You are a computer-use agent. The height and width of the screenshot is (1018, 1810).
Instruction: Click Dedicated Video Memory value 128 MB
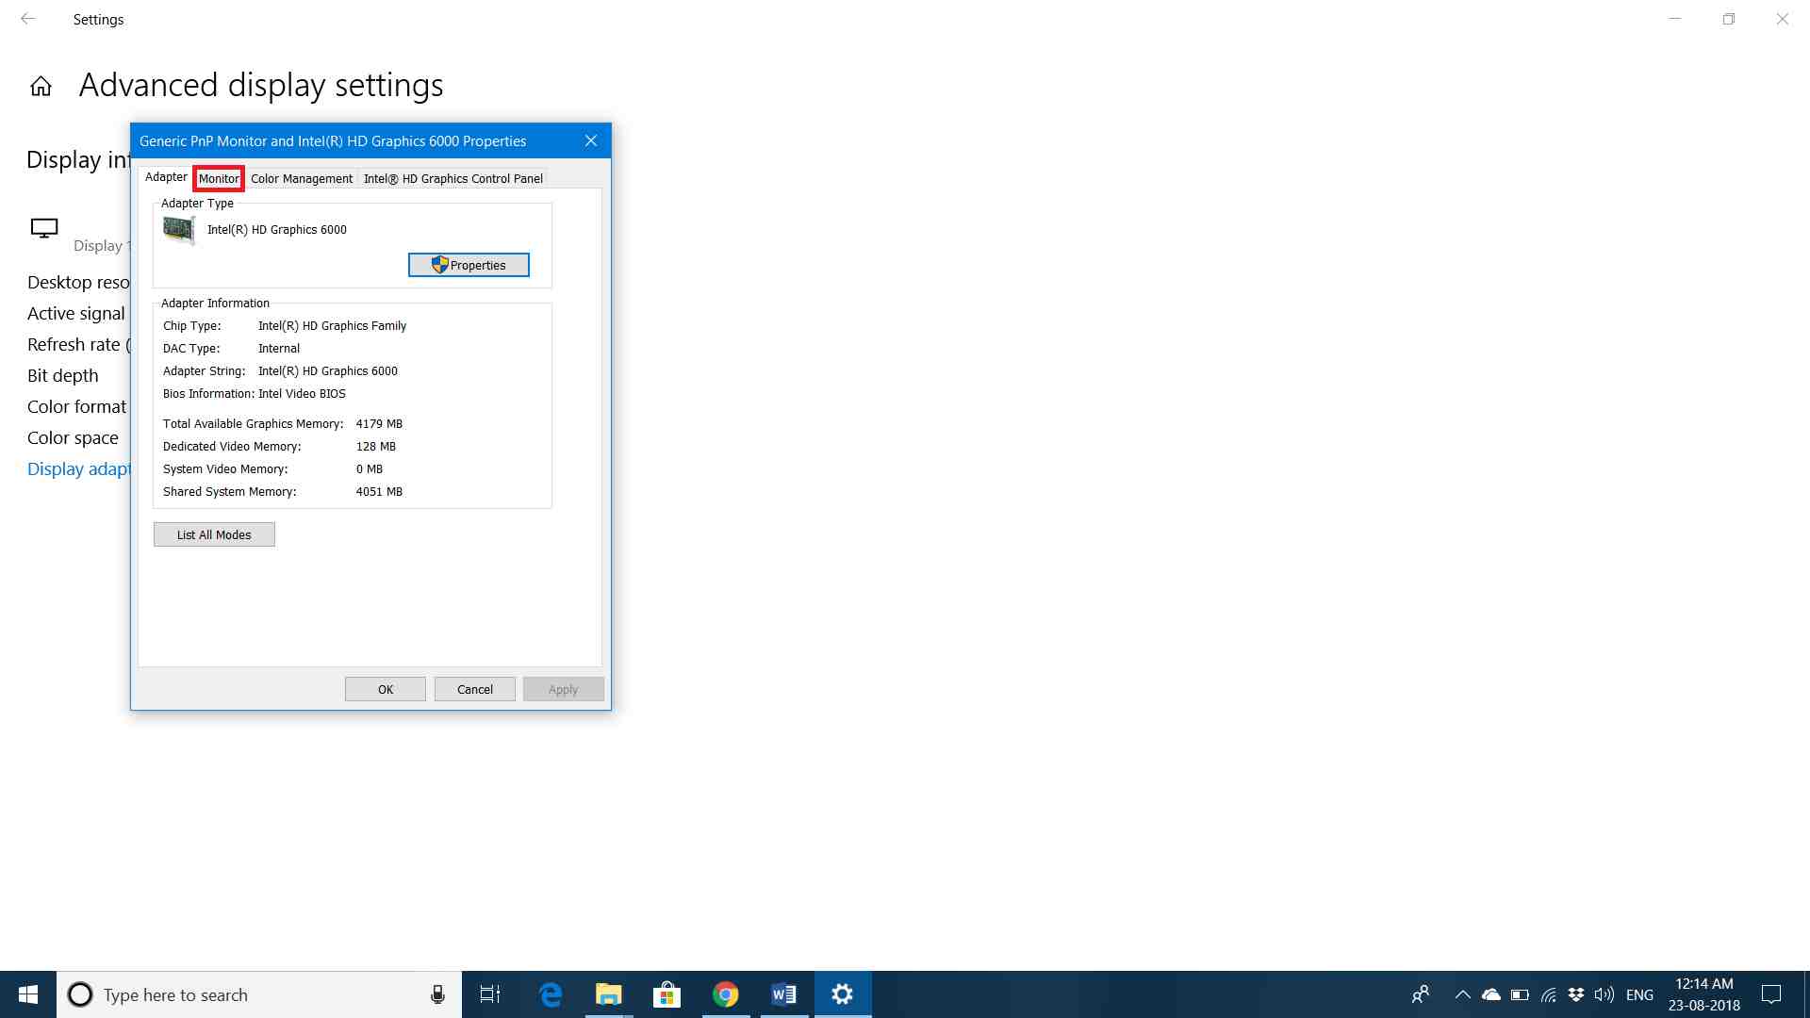point(376,446)
